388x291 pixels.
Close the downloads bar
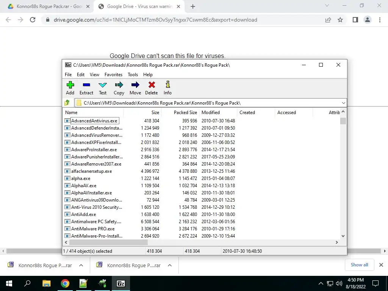[x=381, y=265]
